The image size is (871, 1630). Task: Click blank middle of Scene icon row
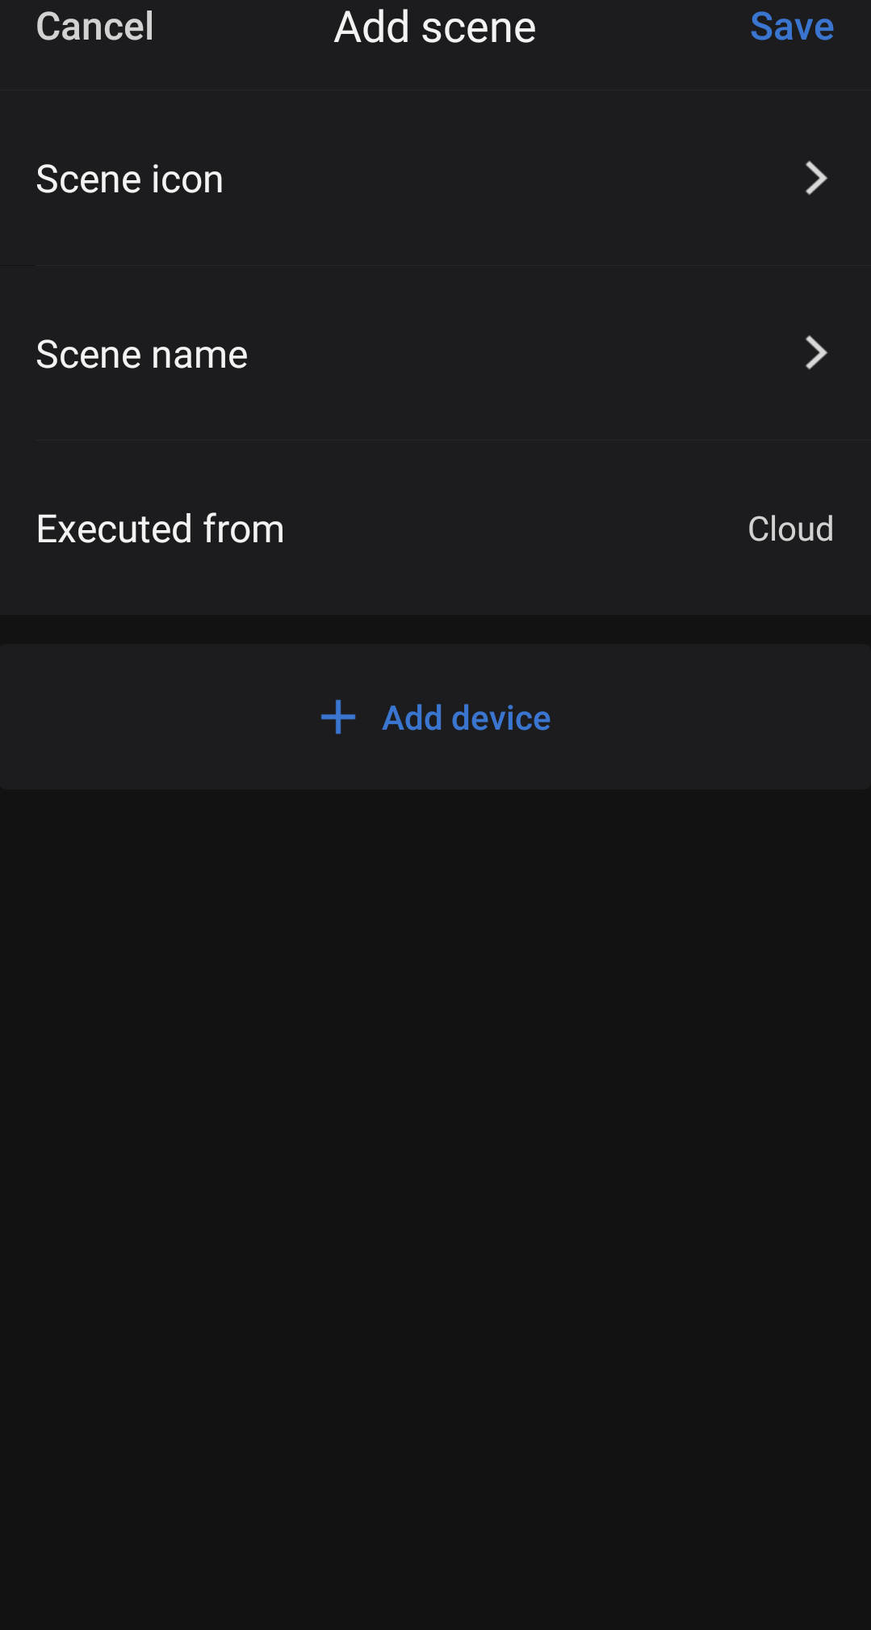[x=509, y=179]
